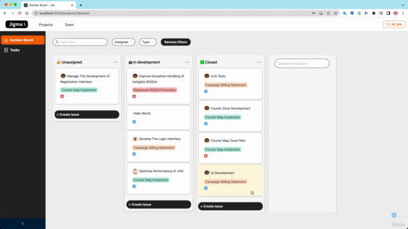This screenshot has width=408, height=229.
Task: Click the red bug icon on Registration Interface card
Action: tap(62, 96)
